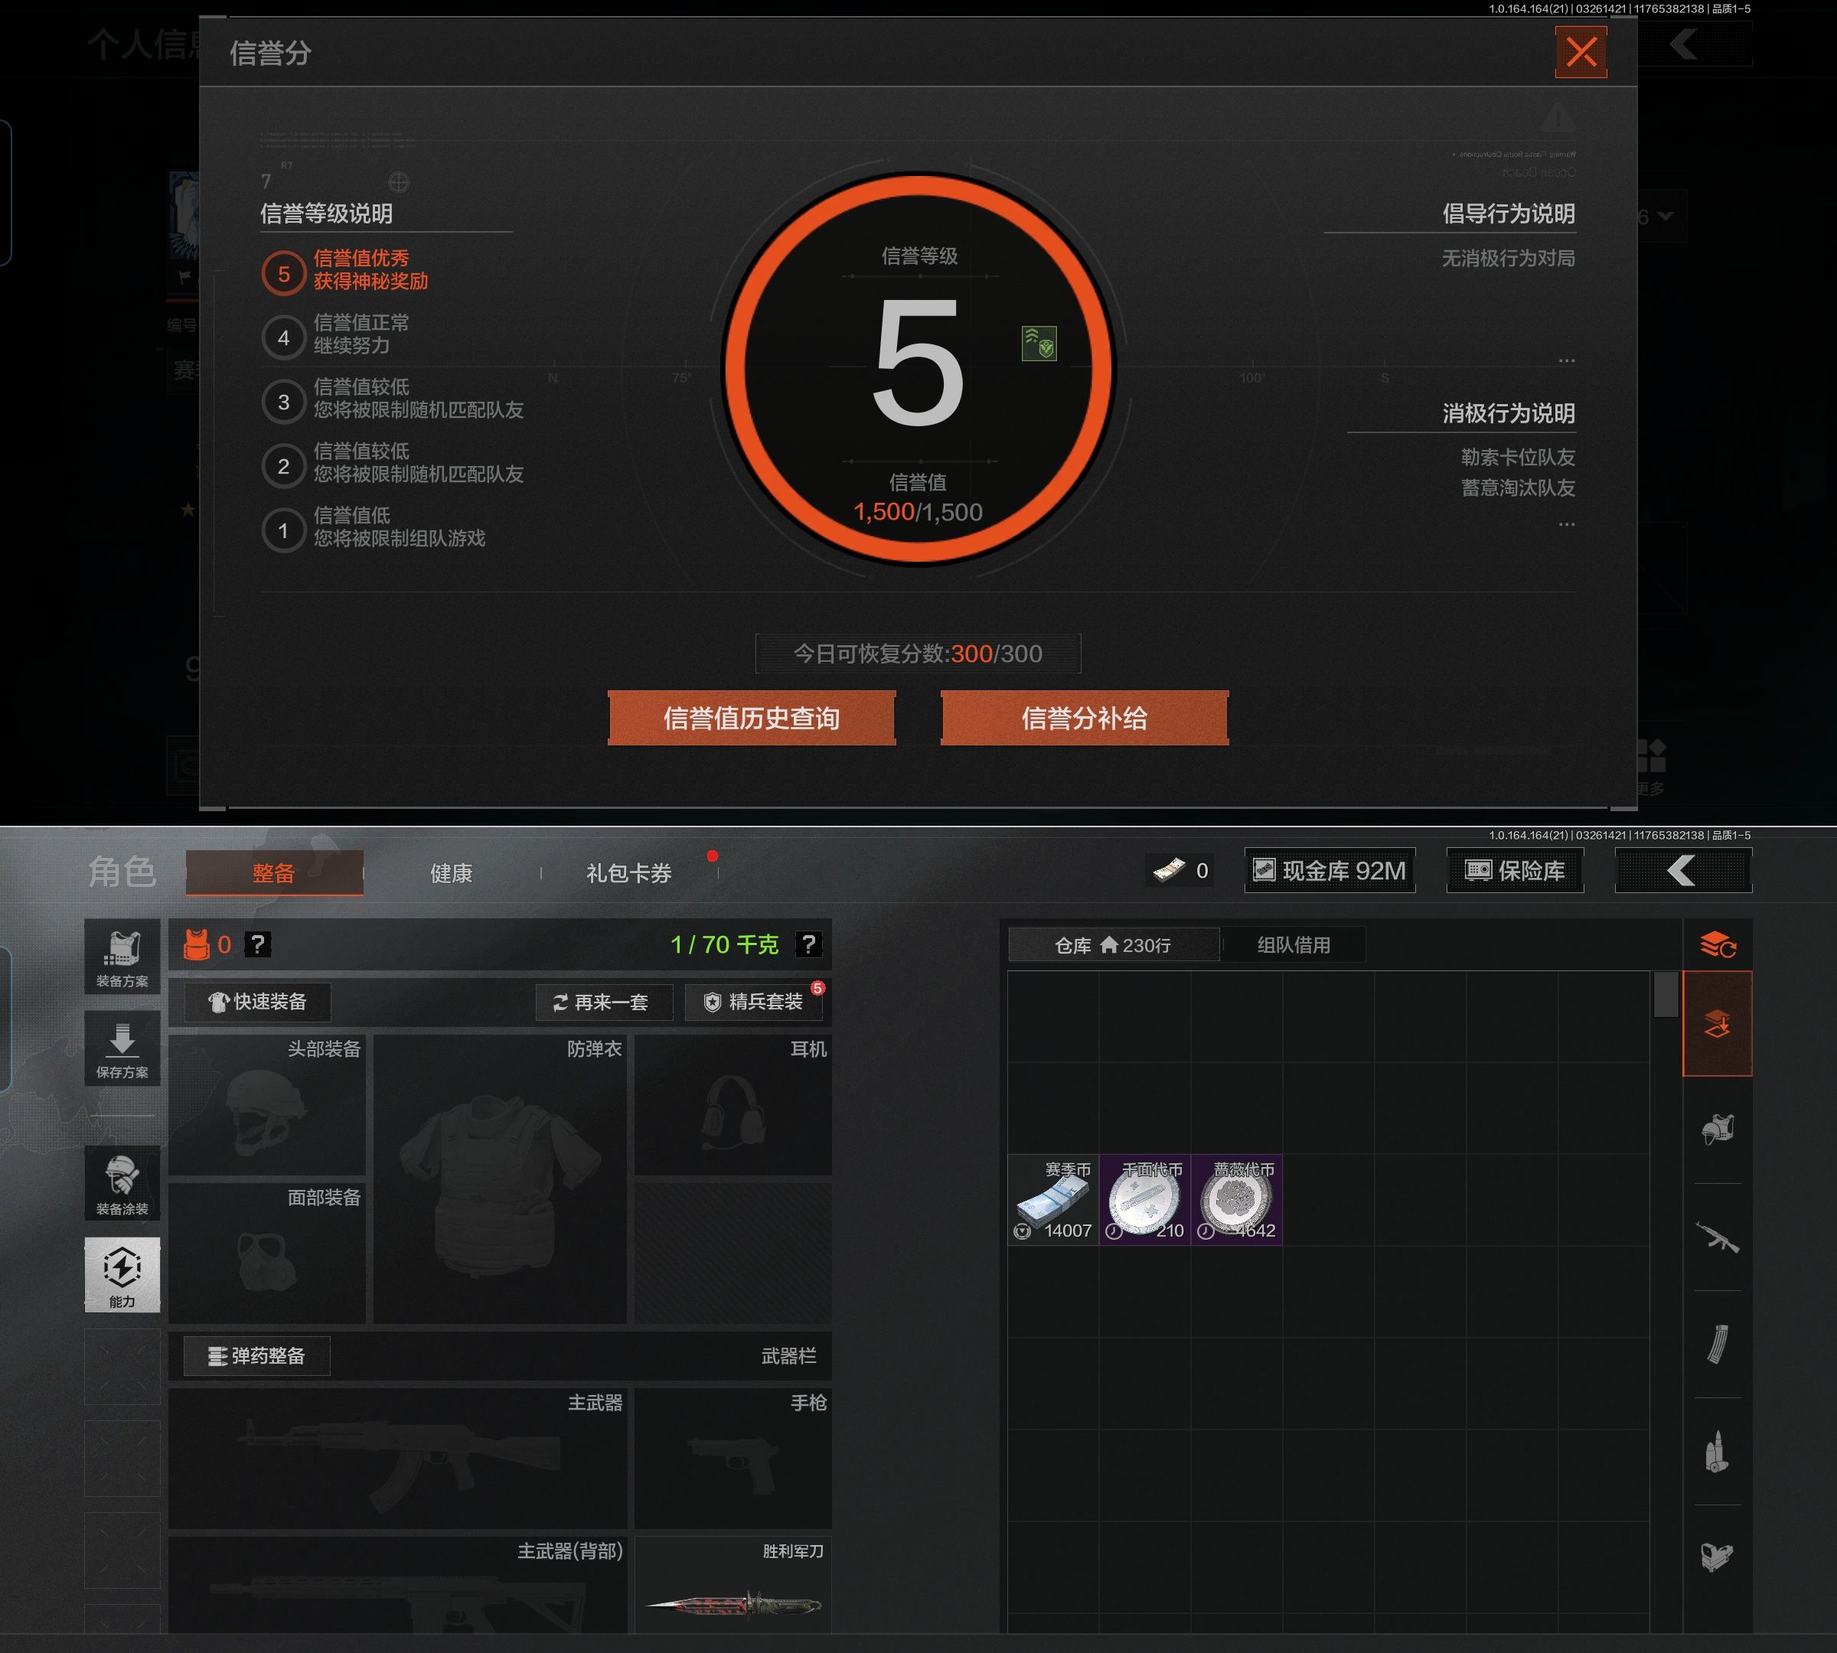
Task: Click the warehouse scrollbar handle
Action: click(1666, 995)
